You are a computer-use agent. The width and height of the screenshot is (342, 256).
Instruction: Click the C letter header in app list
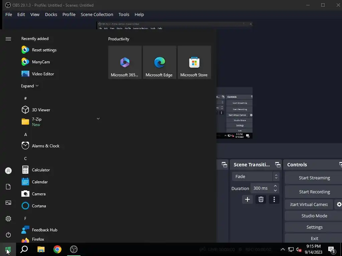pyautogui.click(x=25, y=158)
